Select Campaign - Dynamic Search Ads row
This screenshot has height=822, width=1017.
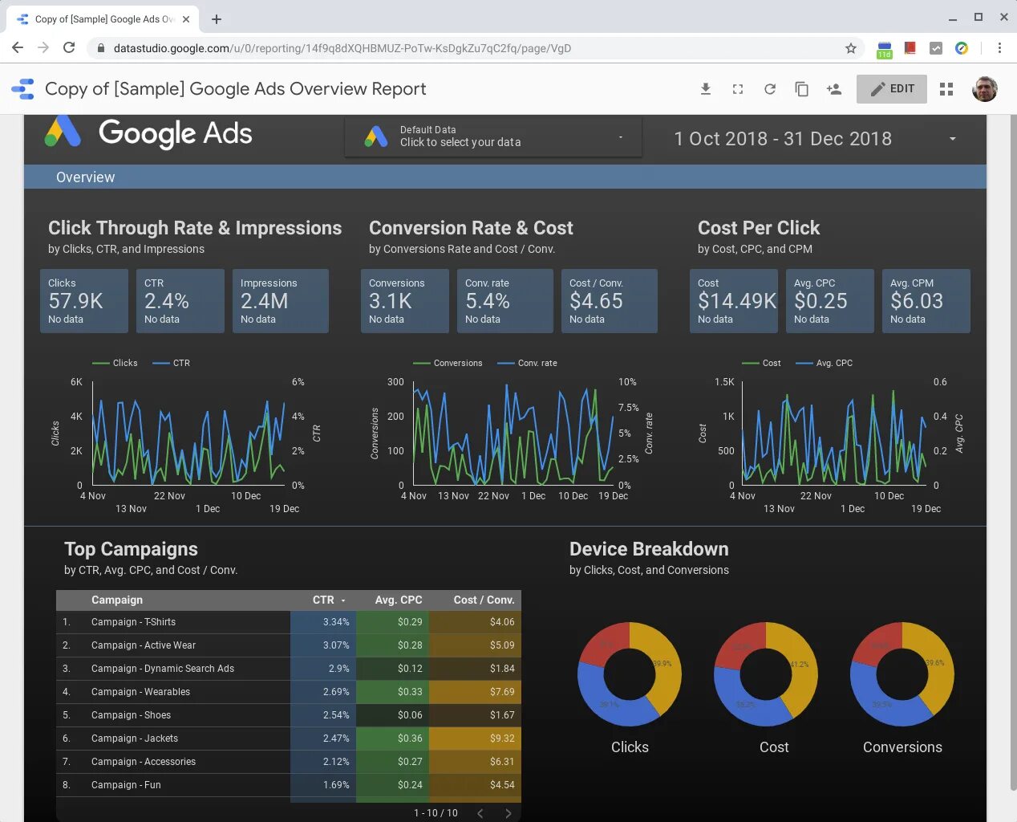point(289,669)
